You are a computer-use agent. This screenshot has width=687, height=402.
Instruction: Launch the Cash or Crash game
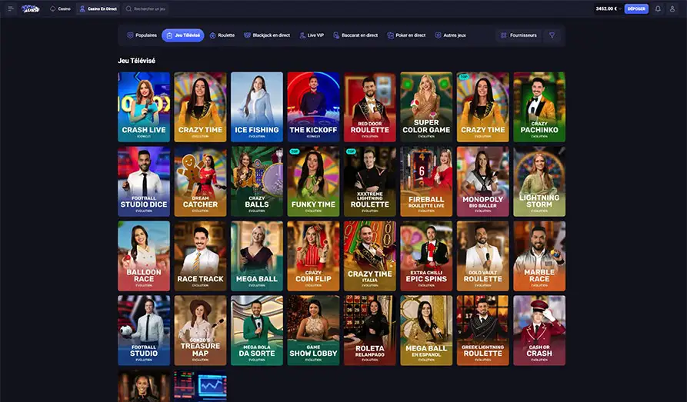click(539, 331)
